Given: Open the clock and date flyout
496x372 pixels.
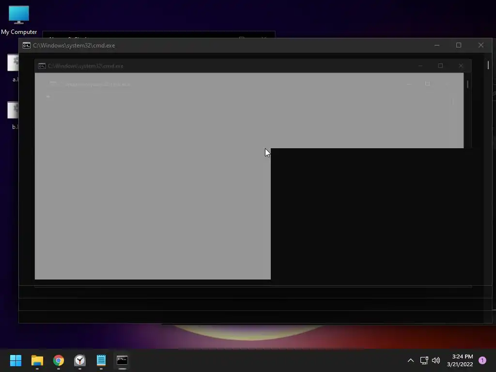Looking at the screenshot, I should (x=460, y=360).
